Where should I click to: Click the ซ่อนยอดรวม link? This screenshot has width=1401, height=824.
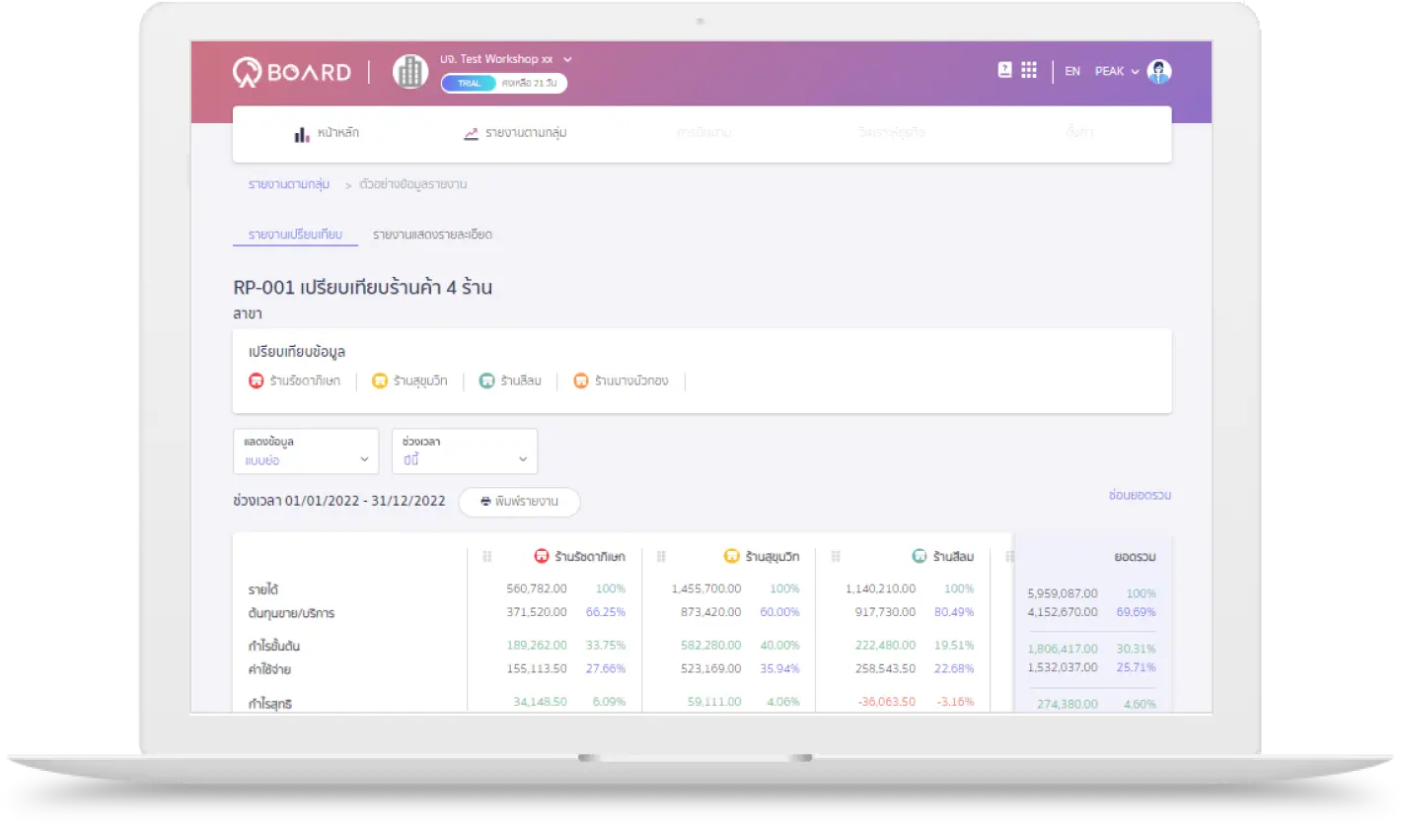[1140, 495]
